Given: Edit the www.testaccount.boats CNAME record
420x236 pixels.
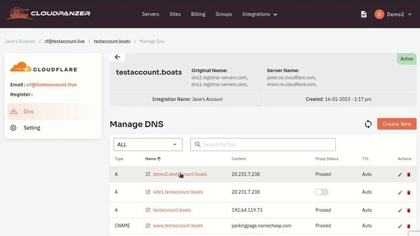Looking at the screenshot, I should coord(400,226).
